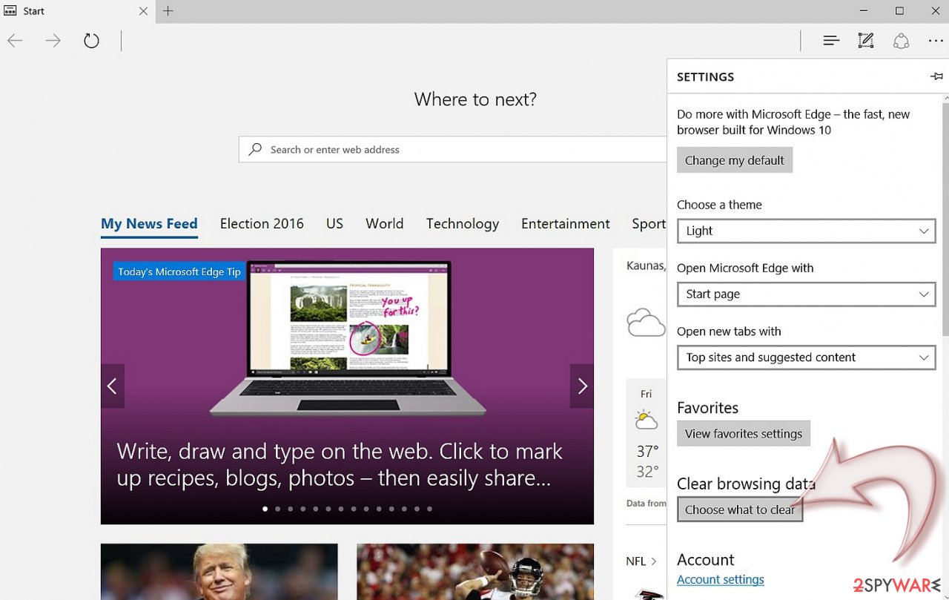Select the first carousel dot indicator
949x600 pixels.
(265, 509)
